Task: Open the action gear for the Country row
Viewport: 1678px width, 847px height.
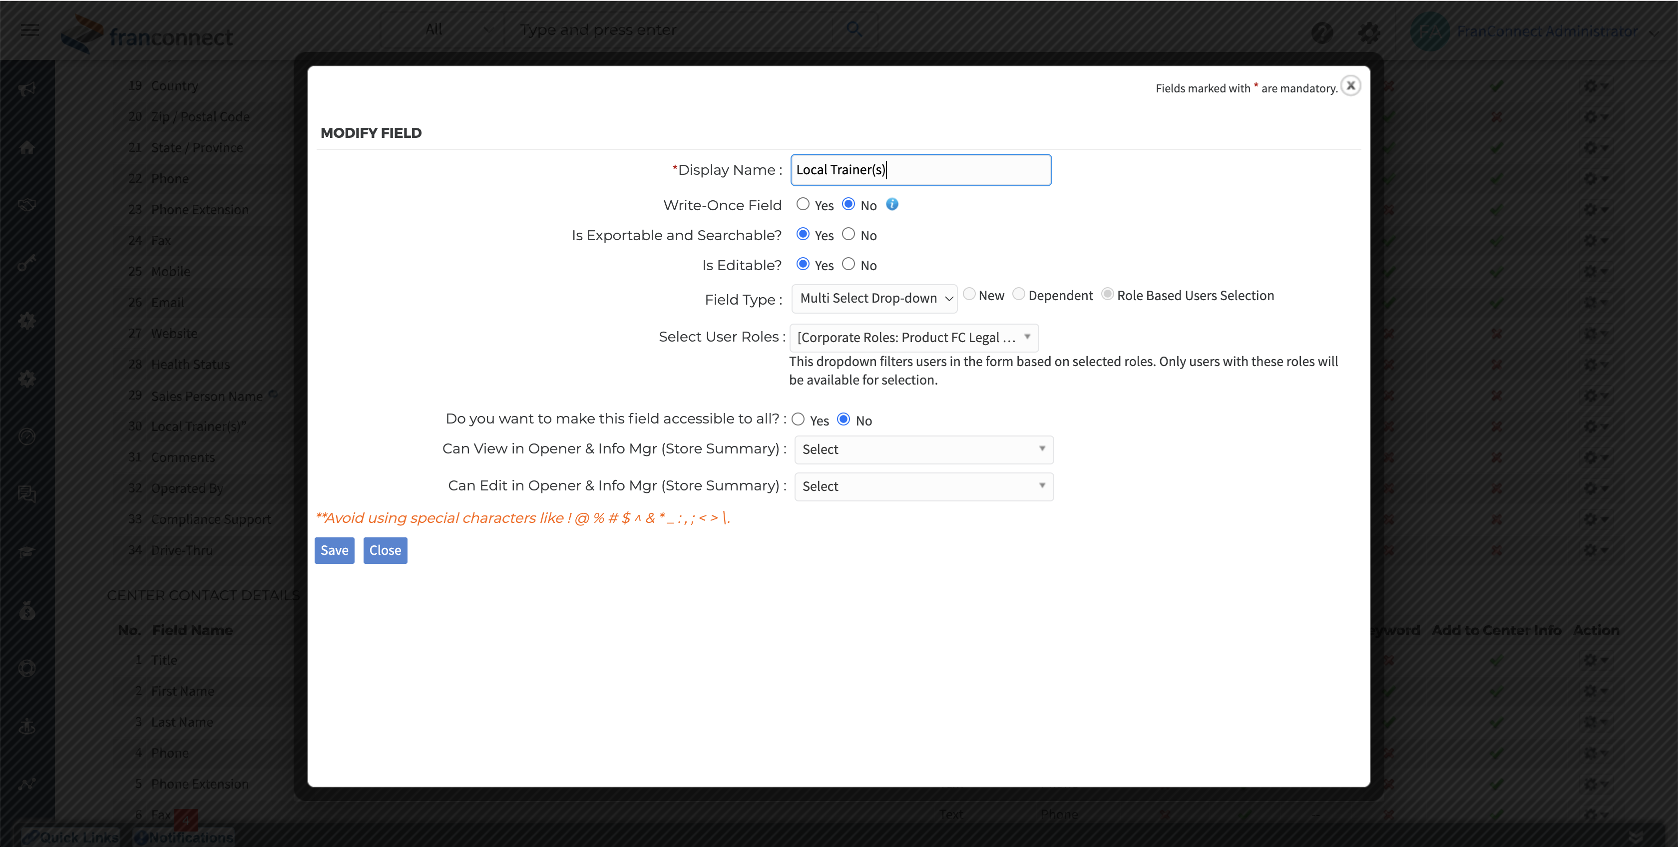Action: [1595, 86]
